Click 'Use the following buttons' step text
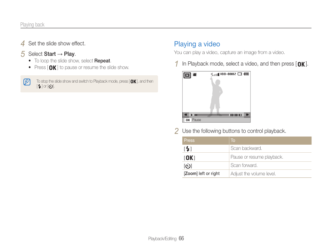 (x=234, y=131)
